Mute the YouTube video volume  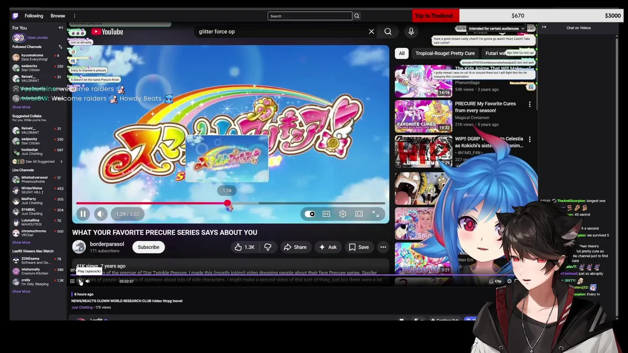pos(100,214)
